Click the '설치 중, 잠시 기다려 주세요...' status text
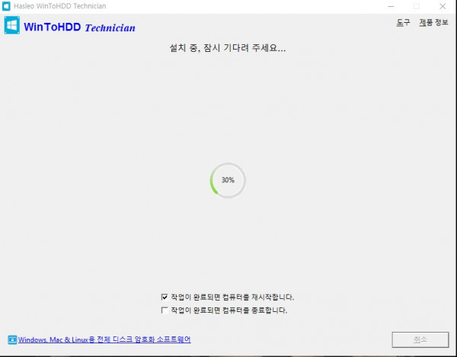The width and height of the screenshot is (457, 357). point(228,48)
